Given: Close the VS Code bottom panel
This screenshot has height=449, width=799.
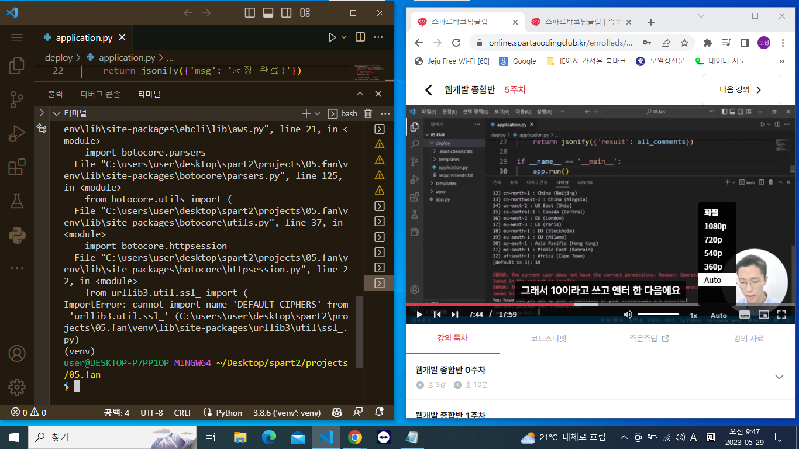Looking at the screenshot, I should tap(378, 94).
